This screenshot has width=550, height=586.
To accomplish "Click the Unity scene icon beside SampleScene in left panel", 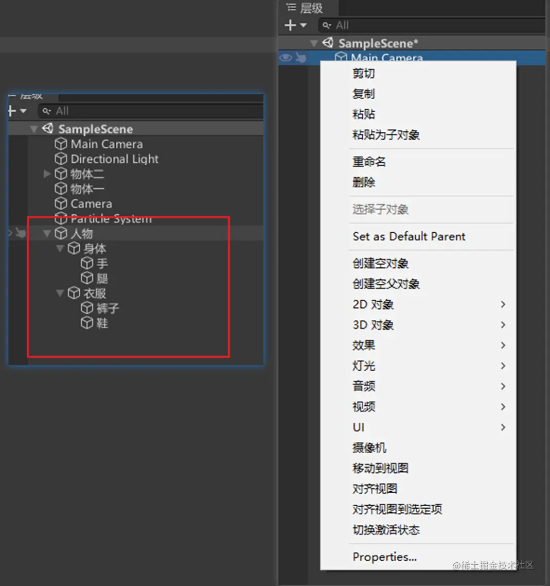I will point(48,129).
